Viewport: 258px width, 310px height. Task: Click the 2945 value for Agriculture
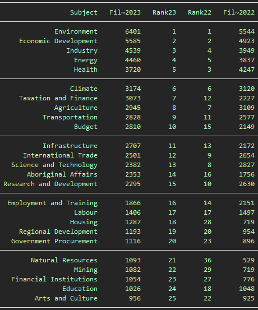point(133,108)
